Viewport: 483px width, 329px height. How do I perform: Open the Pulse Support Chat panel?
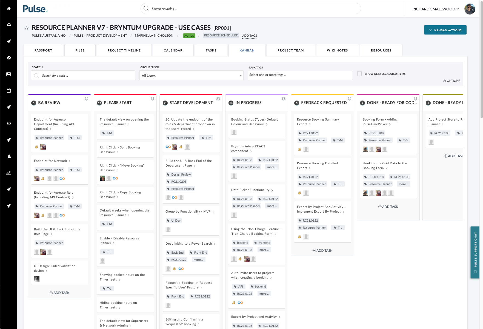(475, 252)
